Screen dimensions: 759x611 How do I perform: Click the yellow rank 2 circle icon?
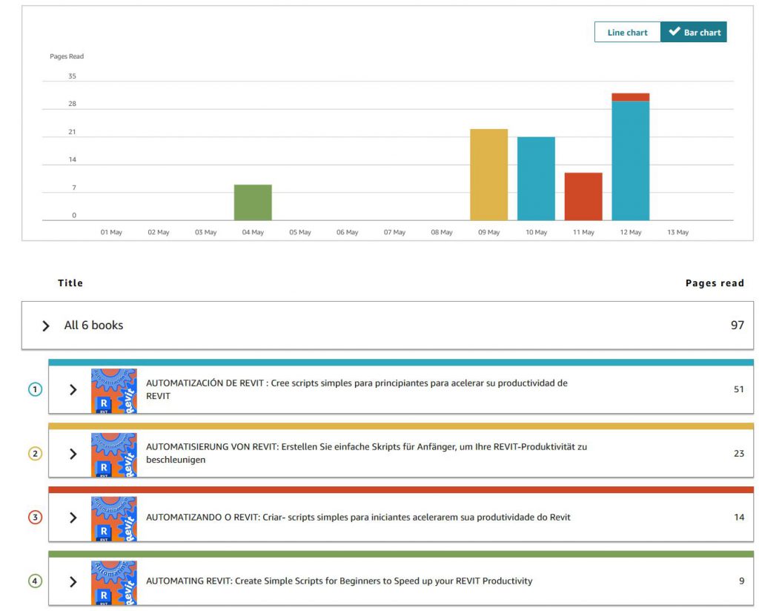point(35,453)
